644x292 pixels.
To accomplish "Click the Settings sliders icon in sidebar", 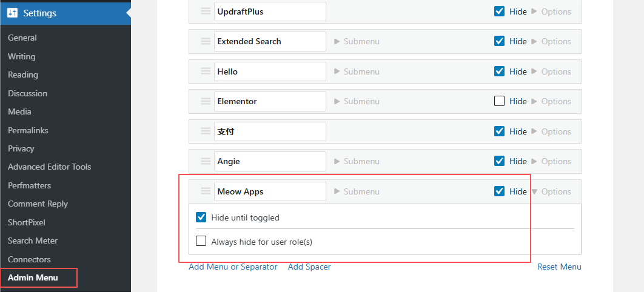I will click(x=12, y=13).
